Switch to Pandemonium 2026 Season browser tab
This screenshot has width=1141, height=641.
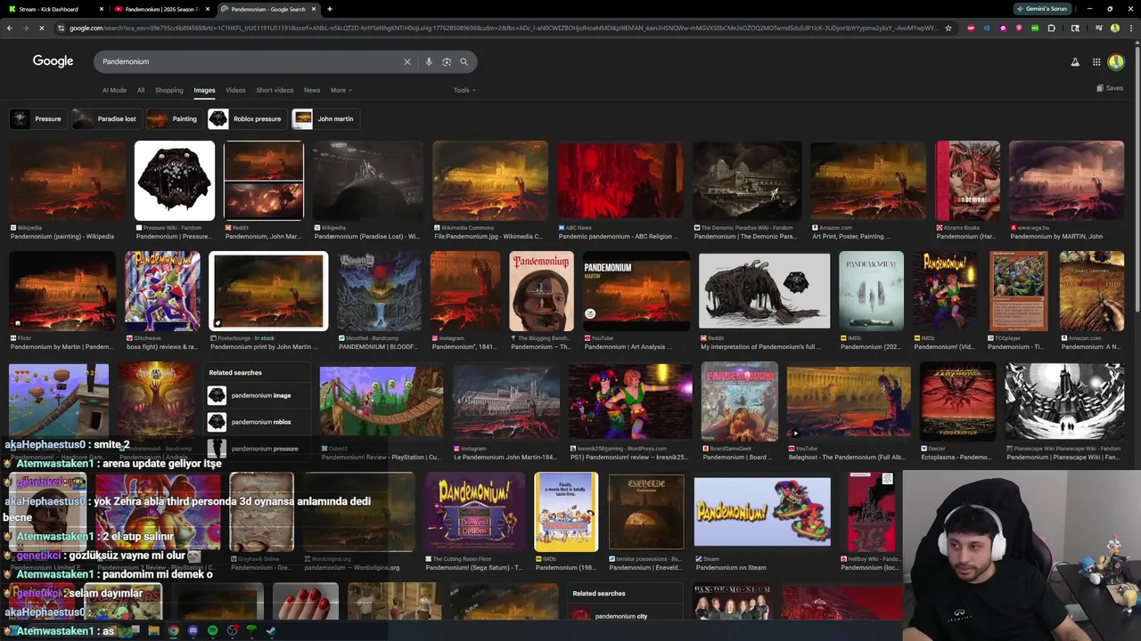click(162, 9)
